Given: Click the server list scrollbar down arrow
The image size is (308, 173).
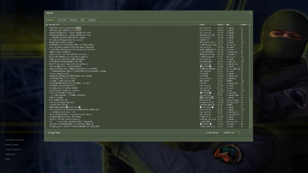Looking at the screenshot, I should [x=250, y=128].
